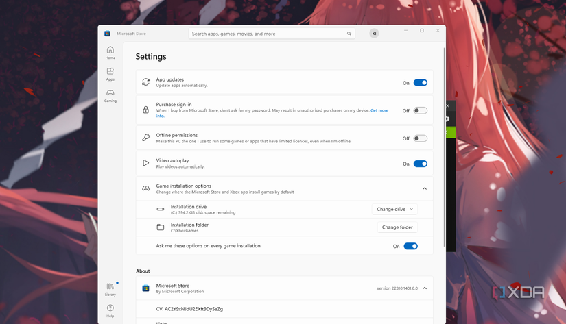Viewport: 566px width, 324px height.
Task: Collapse the Microsoft Store about details
Action: [425, 288]
